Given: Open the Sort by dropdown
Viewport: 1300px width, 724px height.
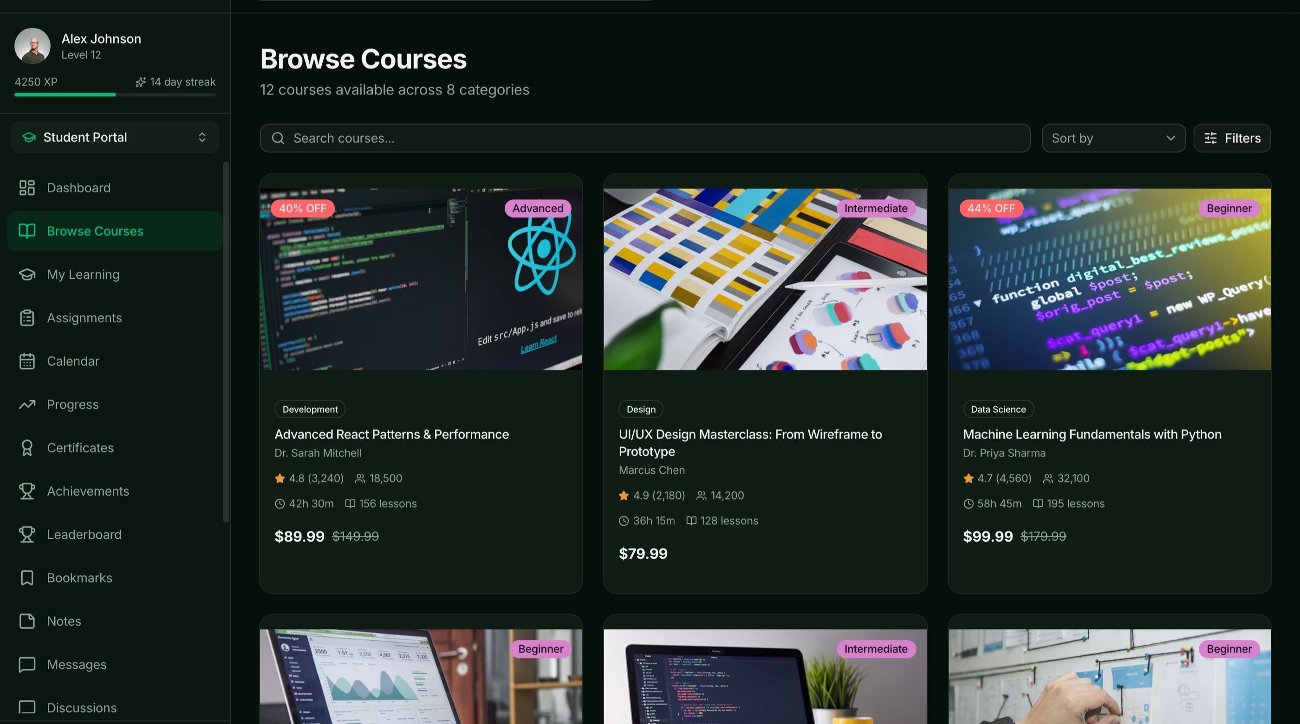Looking at the screenshot, I should coord(1113,138).
